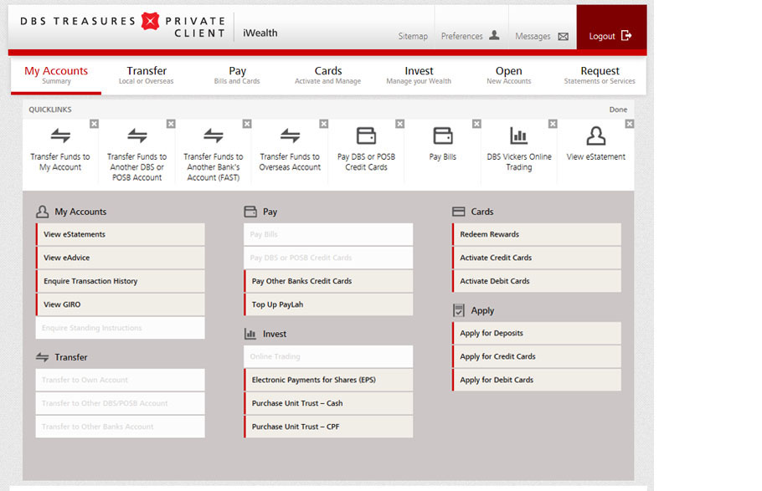Click the greyed Transfer to Own Account item
Viewport: 762px width, 491px height.
coord(120,380)
